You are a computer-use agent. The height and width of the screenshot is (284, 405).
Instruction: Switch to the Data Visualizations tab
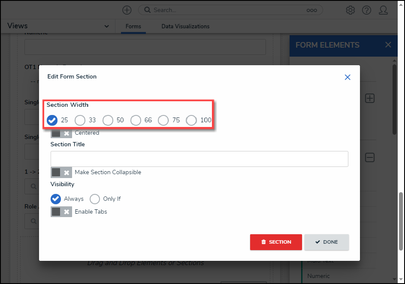point(185,27)
